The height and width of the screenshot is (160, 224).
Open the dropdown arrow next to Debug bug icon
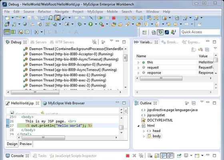[x=85, y=24]
